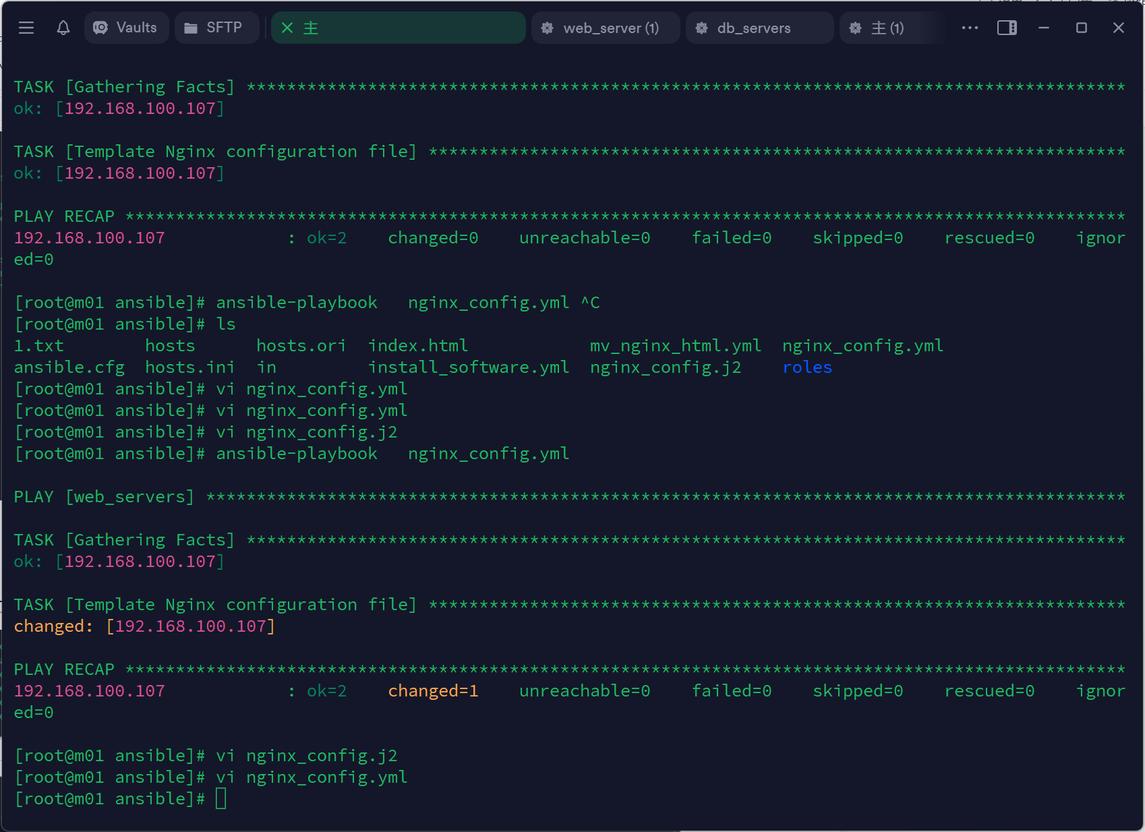The image size is (1145, 832).
Task: Close the terminal window
Action: tap(1119, 28)
